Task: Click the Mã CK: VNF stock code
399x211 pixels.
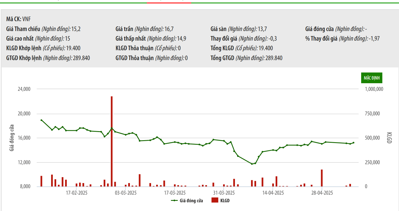Action: tap(18, 19)
